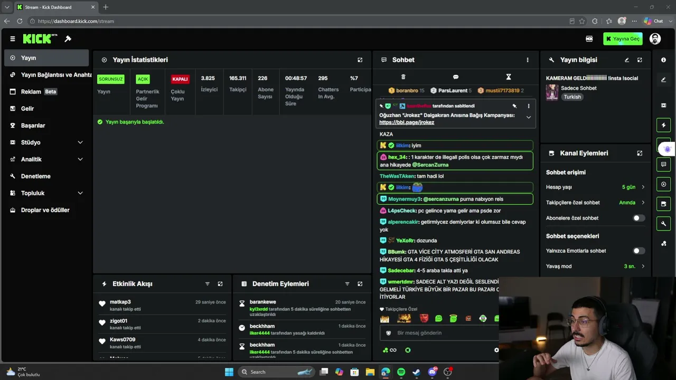Expand the Topluluk sidebar section
The width and height of the screenshot is (676, 380).
click(80, 193)
